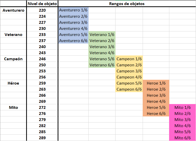196x141 pixels.
Task: Click the bold "Veterano" row label
Action: 13,35
